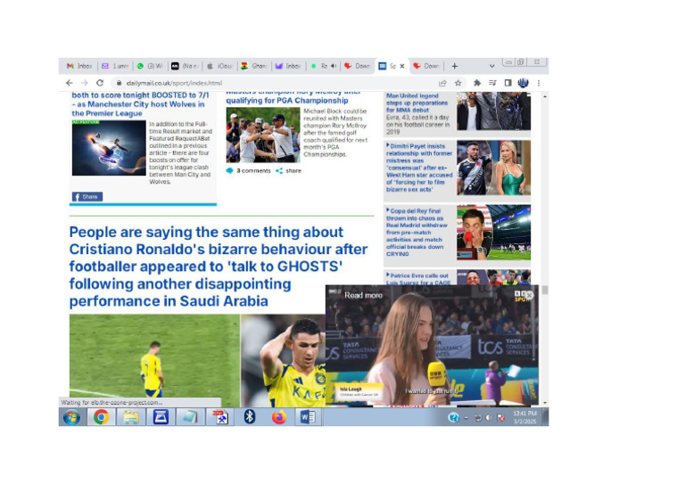685x484 pixels.
Task: Switch to the WhatsApp tab
Action: [150, 66]
